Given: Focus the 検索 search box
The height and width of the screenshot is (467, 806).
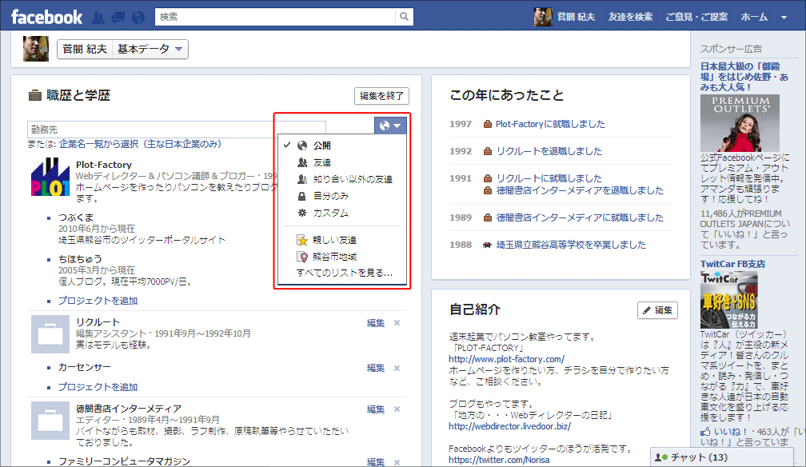Looking at the screenshot, I should 276,17.
